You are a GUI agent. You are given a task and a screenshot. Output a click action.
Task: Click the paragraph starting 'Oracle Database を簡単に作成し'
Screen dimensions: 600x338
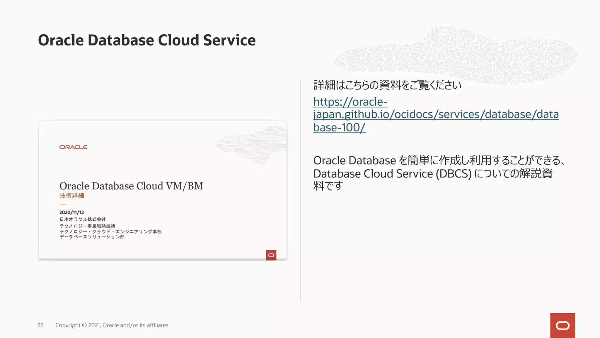coord(439,173)
